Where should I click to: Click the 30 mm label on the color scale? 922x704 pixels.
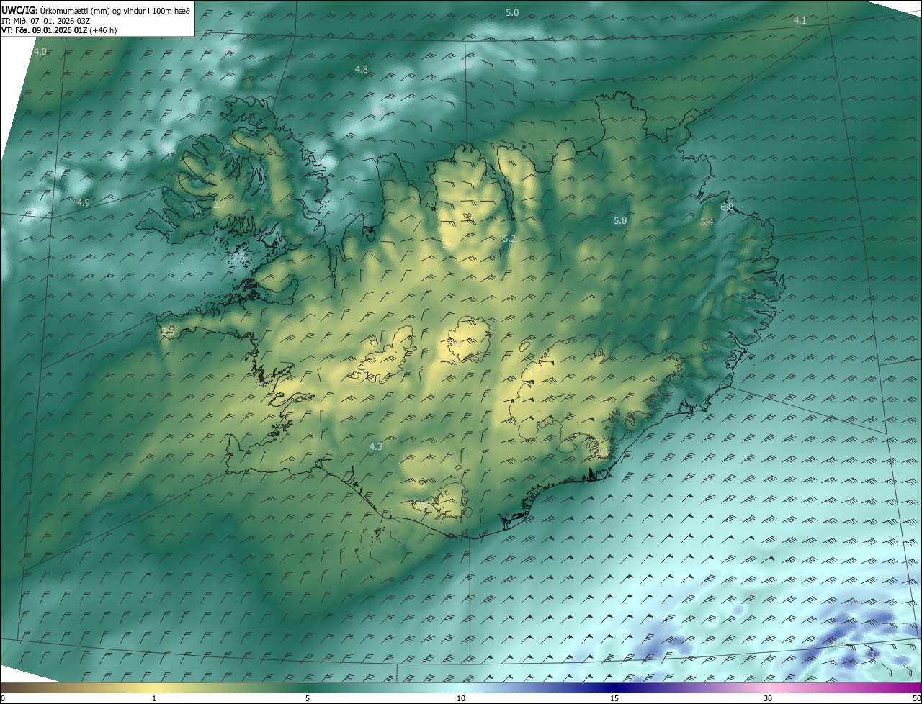click(768, 699)
